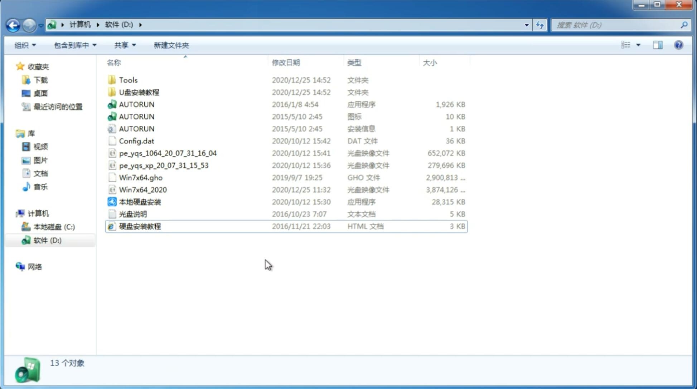Viewport: 697px width, 389px height.
Task: Open the U盘安装教程 folder
Action: point(139,92)
